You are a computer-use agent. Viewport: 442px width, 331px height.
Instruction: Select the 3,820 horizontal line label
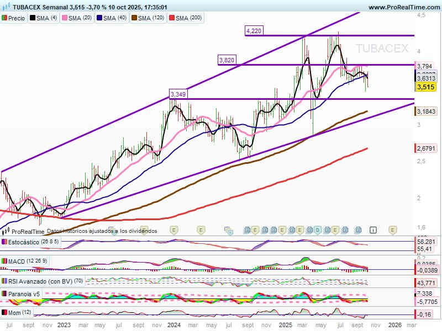click(227, 60)
